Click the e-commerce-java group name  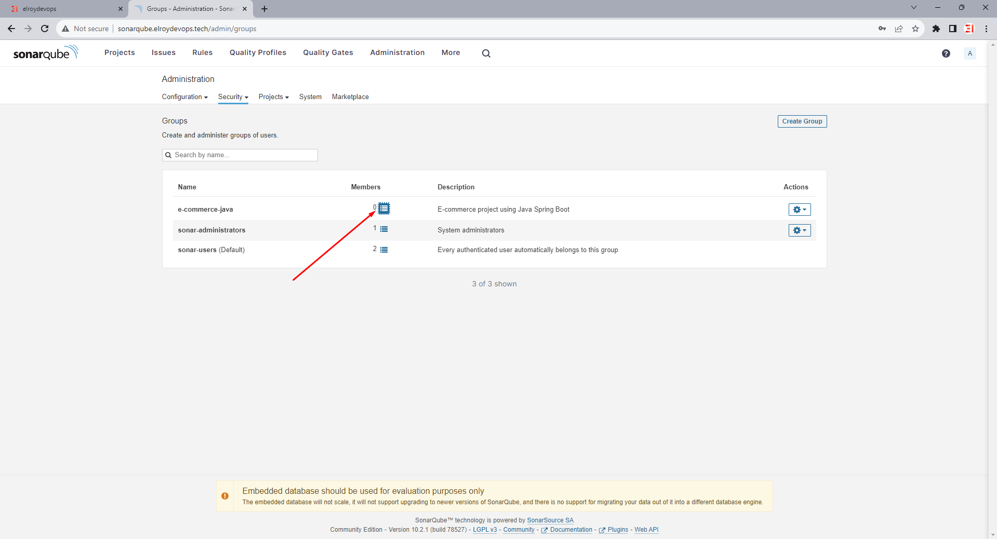click(205, 210)
